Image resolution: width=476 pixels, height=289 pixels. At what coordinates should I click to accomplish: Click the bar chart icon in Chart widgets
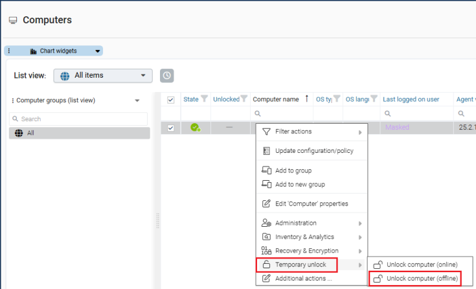point(34,51)
